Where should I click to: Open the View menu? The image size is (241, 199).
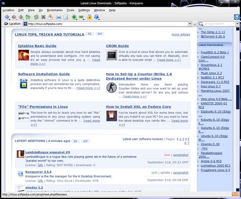31,10
